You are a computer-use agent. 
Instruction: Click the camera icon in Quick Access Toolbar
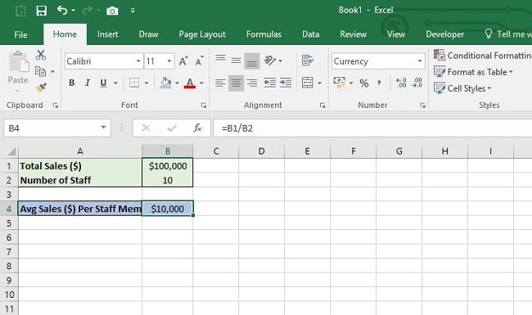(x=112, y=11)
